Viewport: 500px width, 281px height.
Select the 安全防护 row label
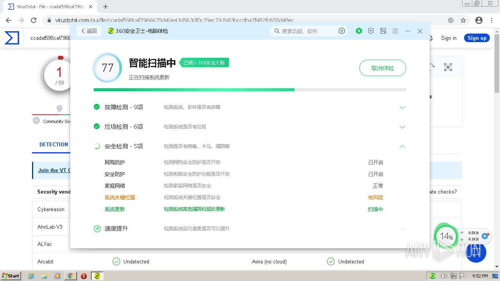(x=115, y=174)
